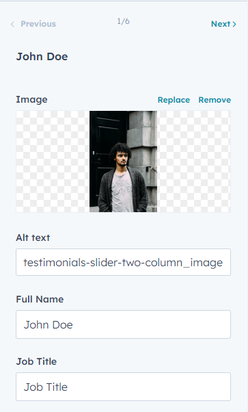Viewport: 248px width, 412px height.
Task: Click the left chevron beside Previous
Action: click(12, 24)
